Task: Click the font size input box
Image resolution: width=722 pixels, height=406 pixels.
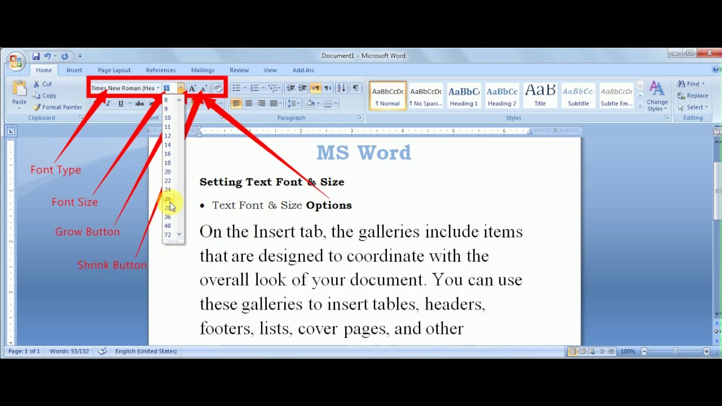Action: click(169, 88)
